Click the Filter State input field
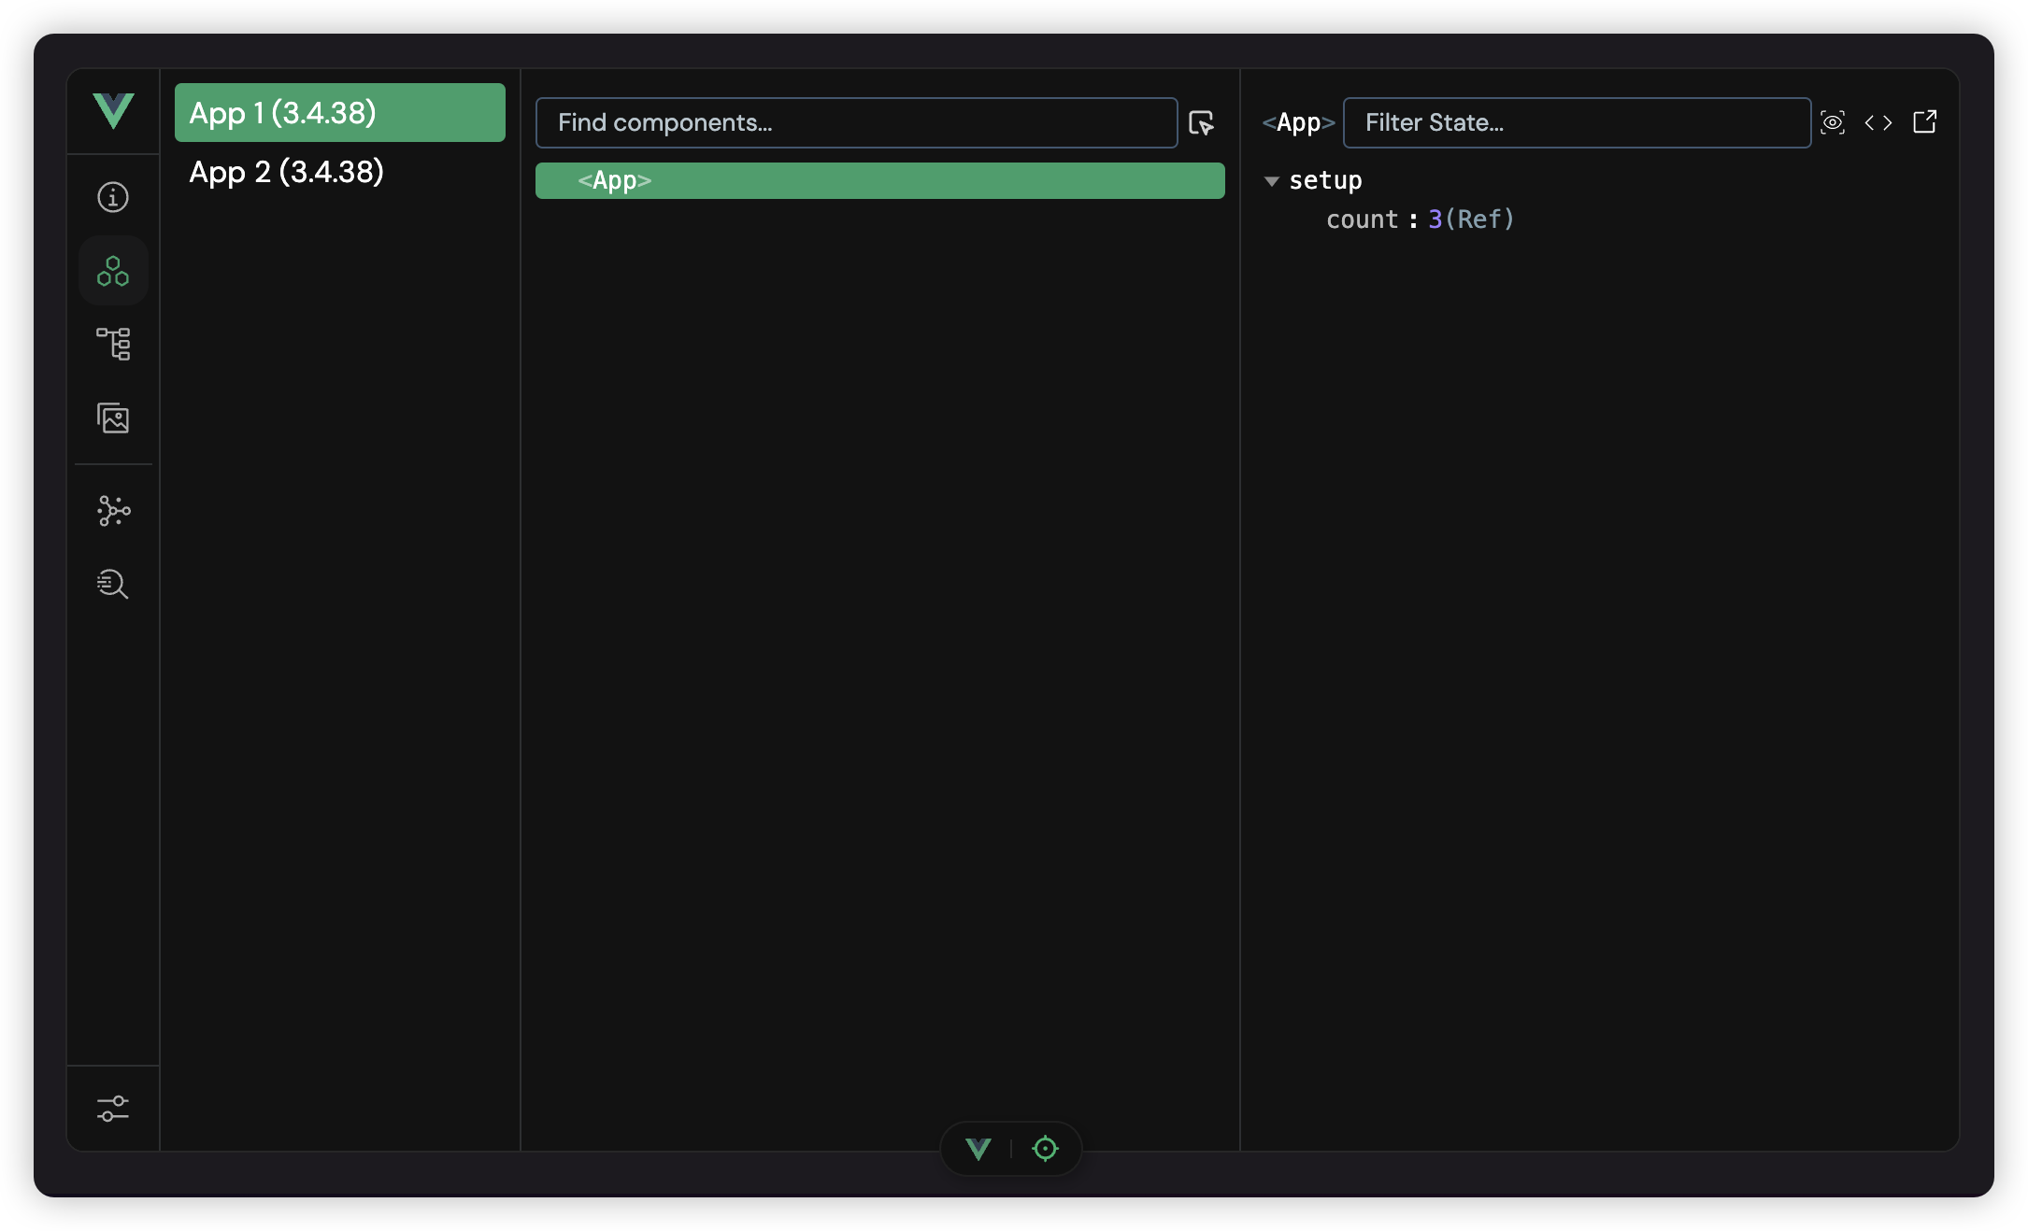This screenshot has height=1231, width=2028. pos(1576,122)
